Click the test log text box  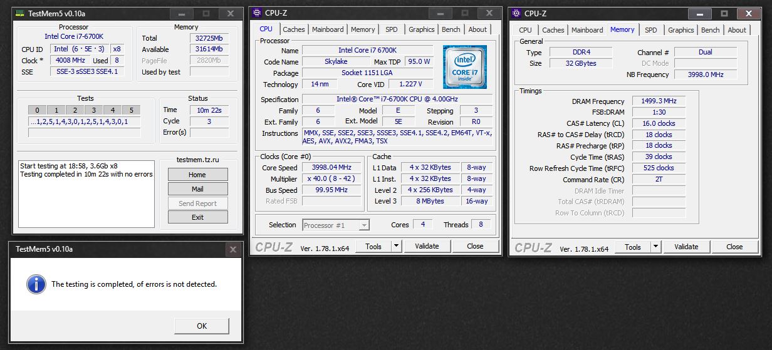pyautogui.click(x=86, y=193)
